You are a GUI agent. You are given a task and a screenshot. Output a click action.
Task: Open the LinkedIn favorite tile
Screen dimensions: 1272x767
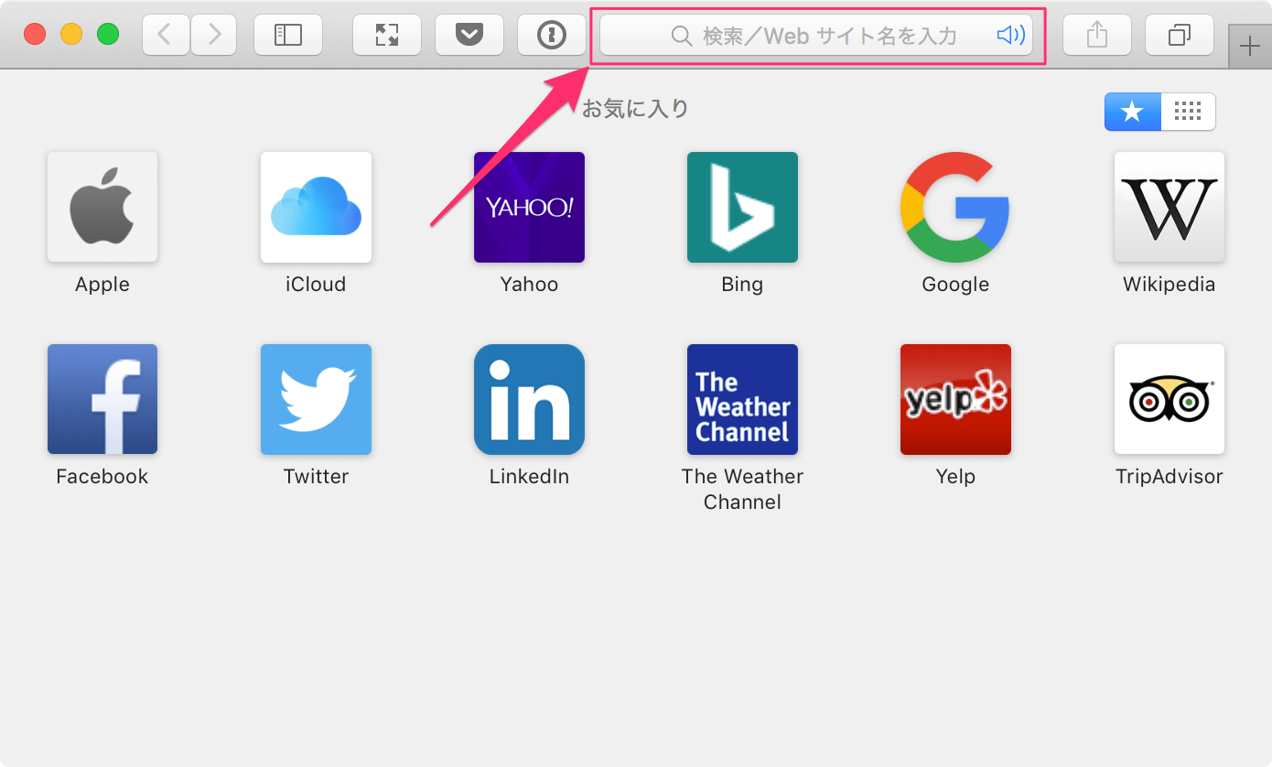click(x=529, y=399)
